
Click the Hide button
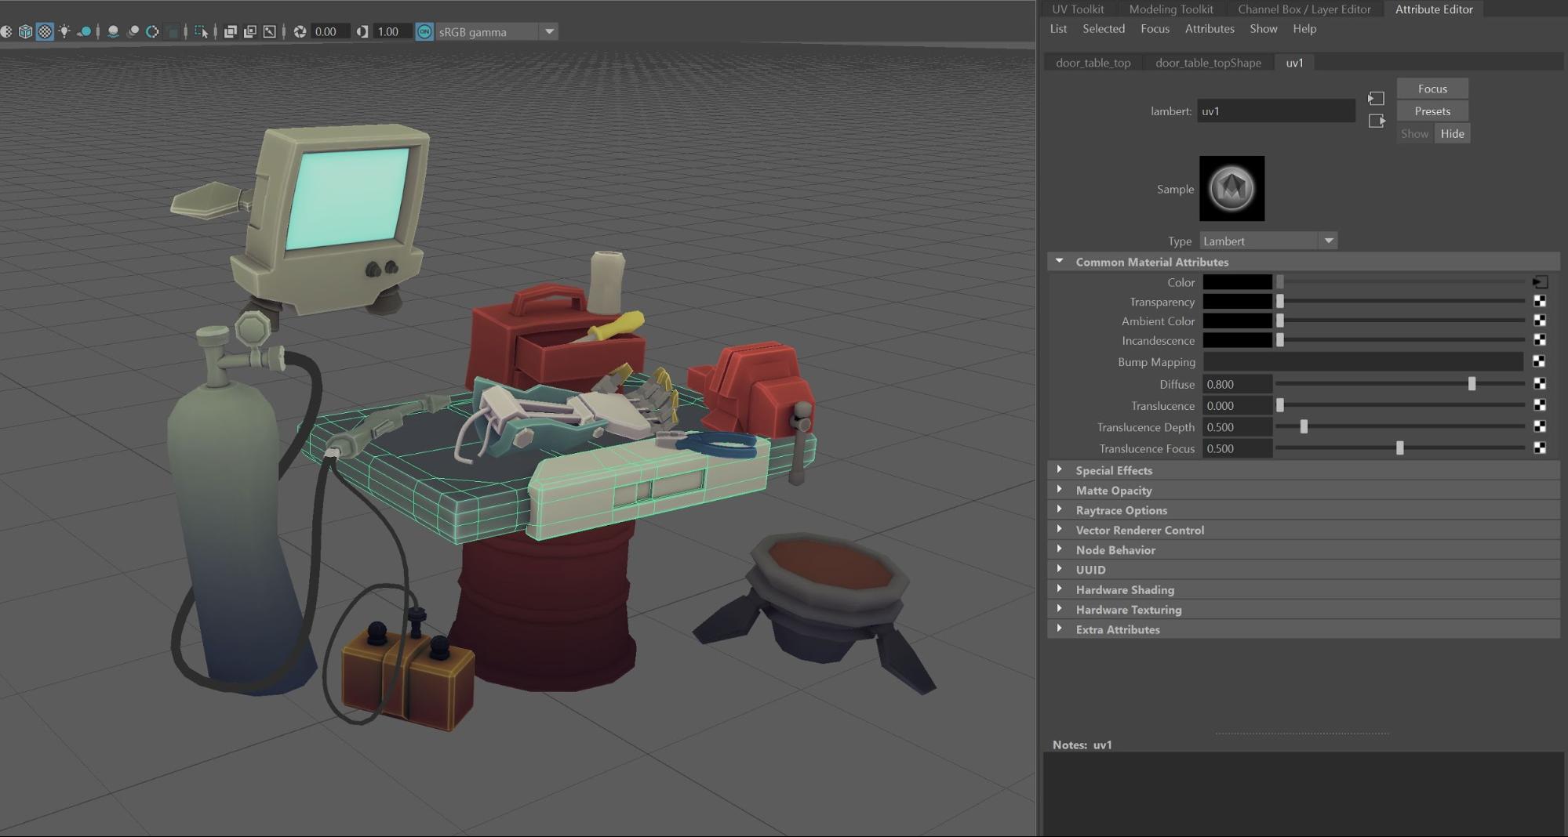(1452, 133)
